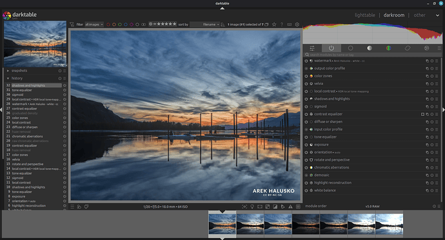Filter by blue color label
The image size is (445, 240).
pyautogui.click(x=126, y=24)
